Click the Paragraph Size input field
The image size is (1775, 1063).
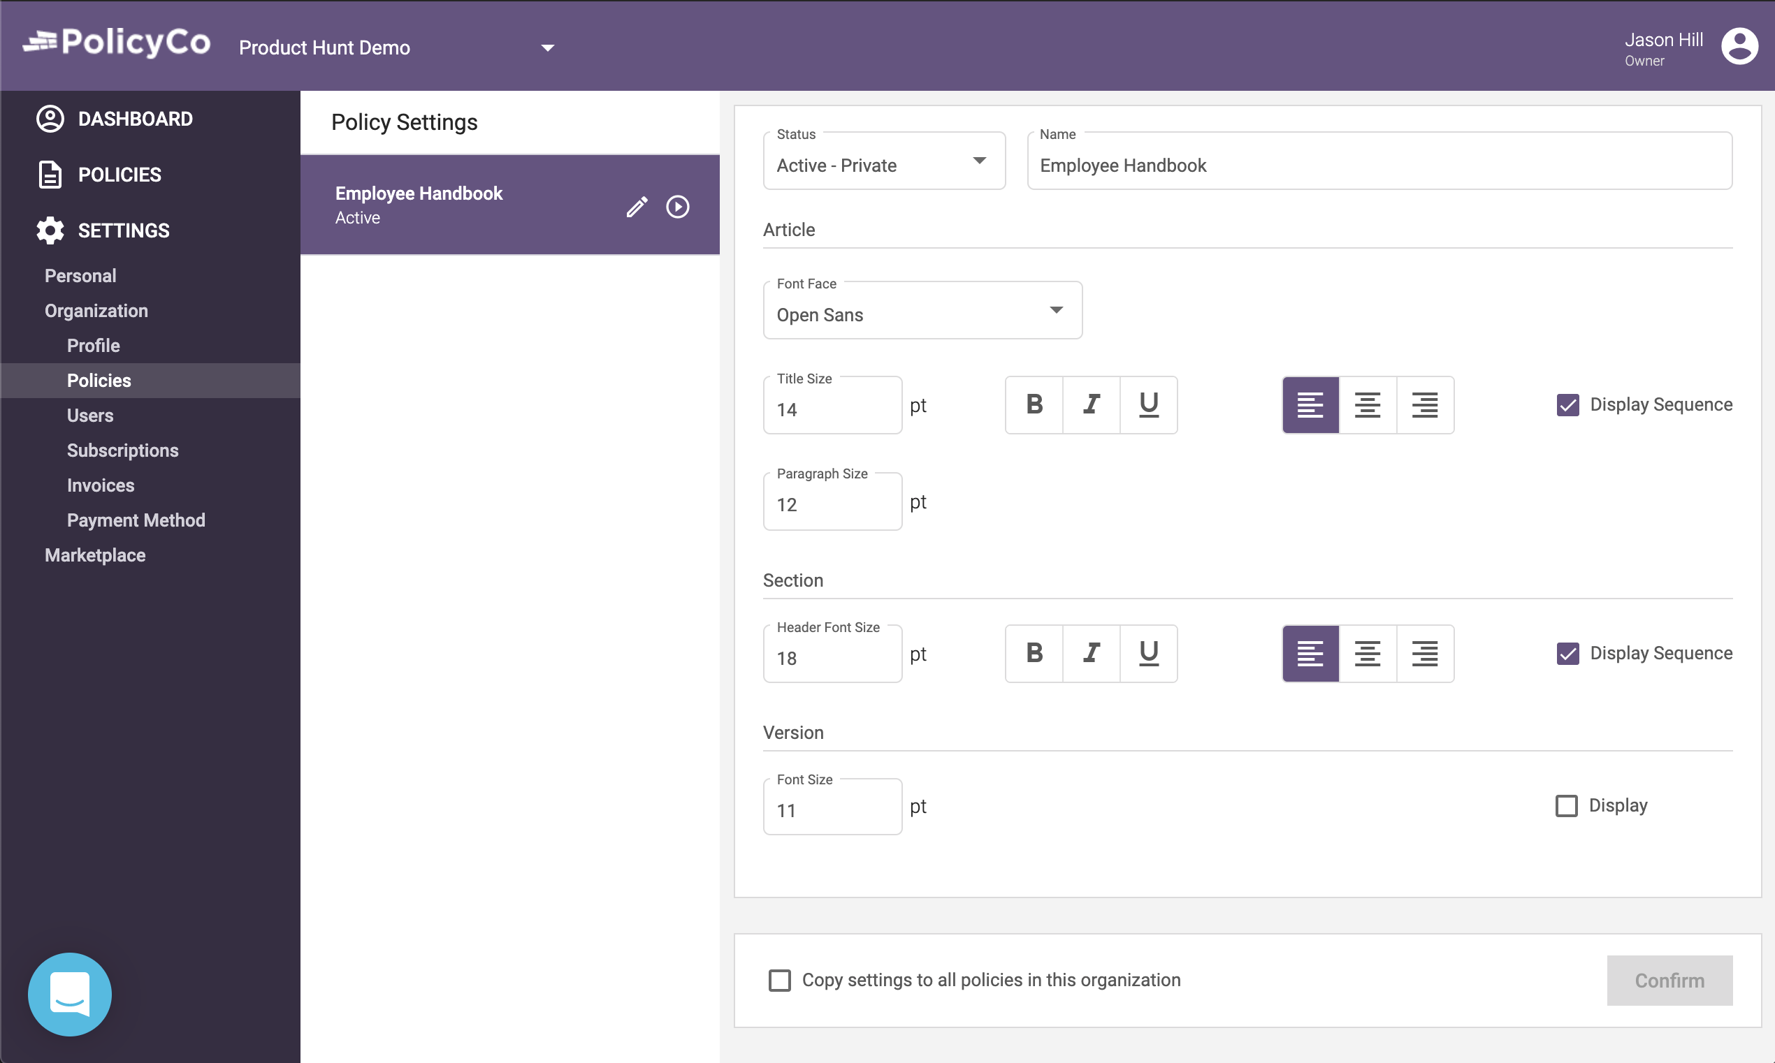[x=832, y=504]
